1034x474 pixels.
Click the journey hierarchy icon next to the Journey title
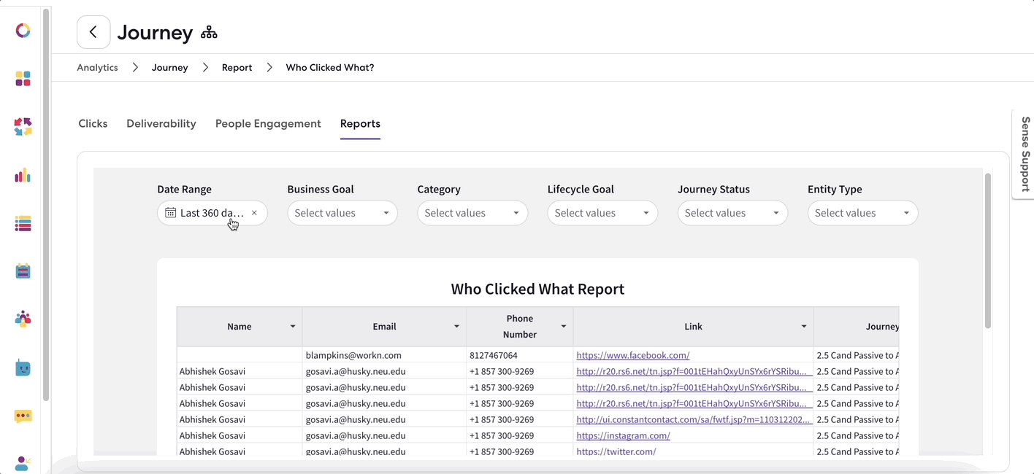pyautogui.click(x=209, y=32)
